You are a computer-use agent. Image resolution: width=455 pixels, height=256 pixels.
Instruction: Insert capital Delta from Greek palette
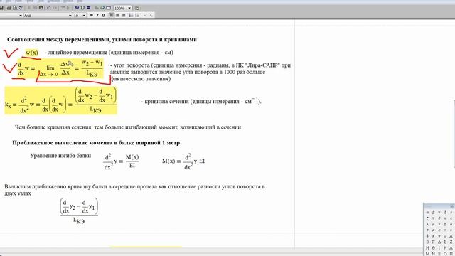(x=439, y=242)
